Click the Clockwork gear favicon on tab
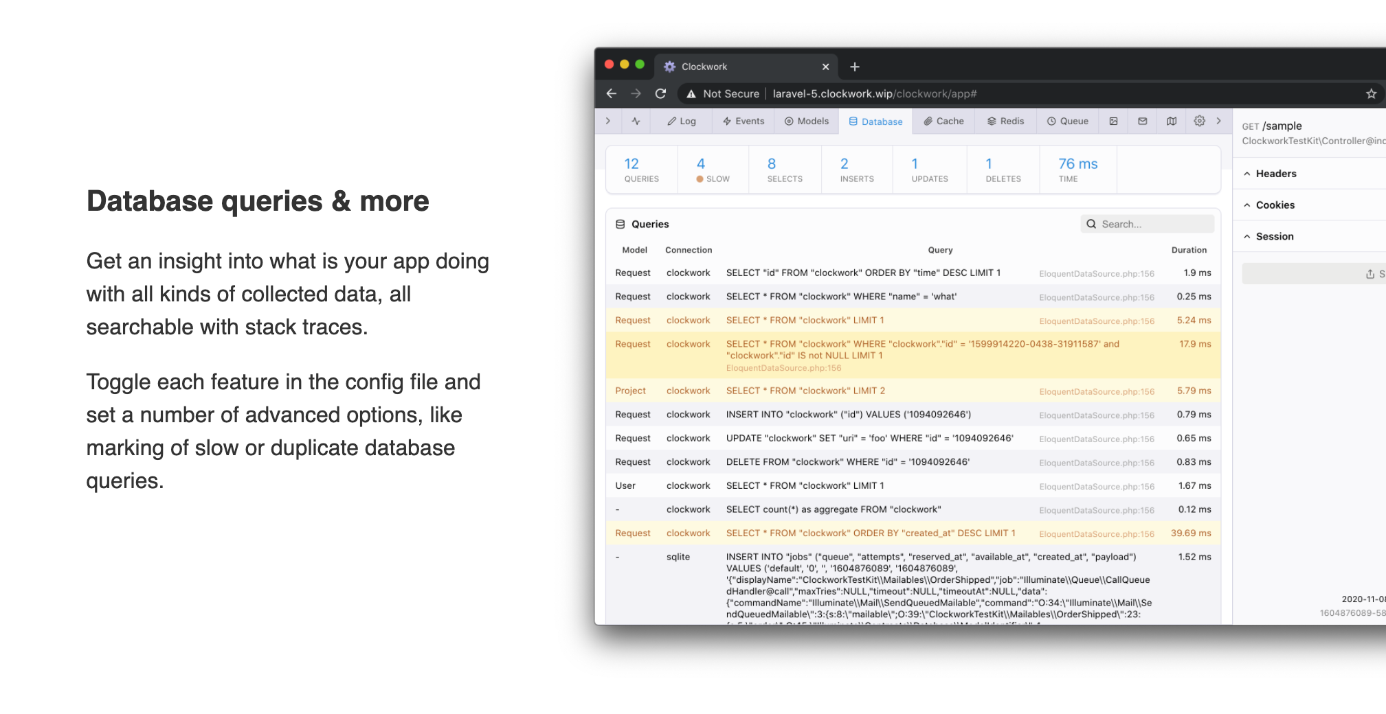1386x714 pixels. 669,67
